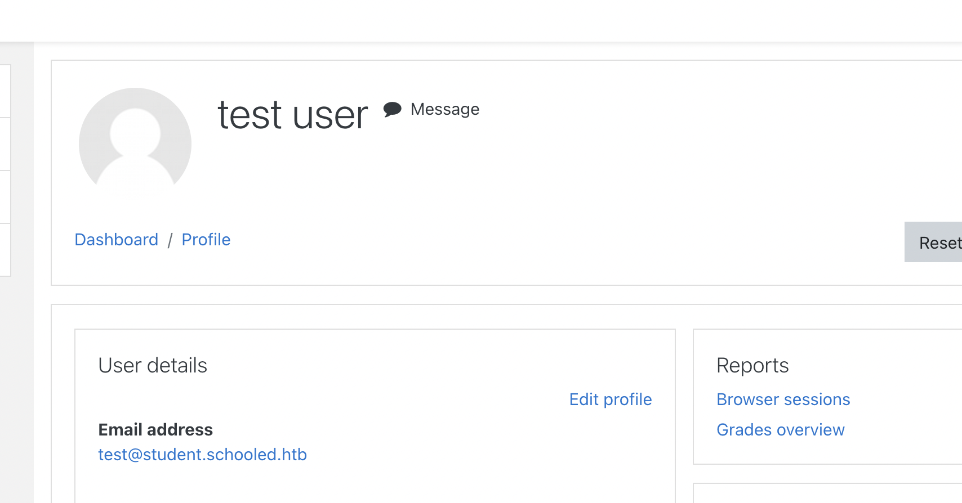Select the Profile breadcrumb link
The width and height of the screenshot is (962, 503).
(206, 240)
